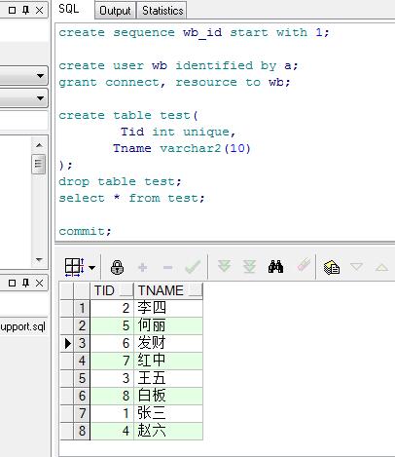Screen dimensions: 395x457
Task: Select the SQL tab
Action: [69, 9]
